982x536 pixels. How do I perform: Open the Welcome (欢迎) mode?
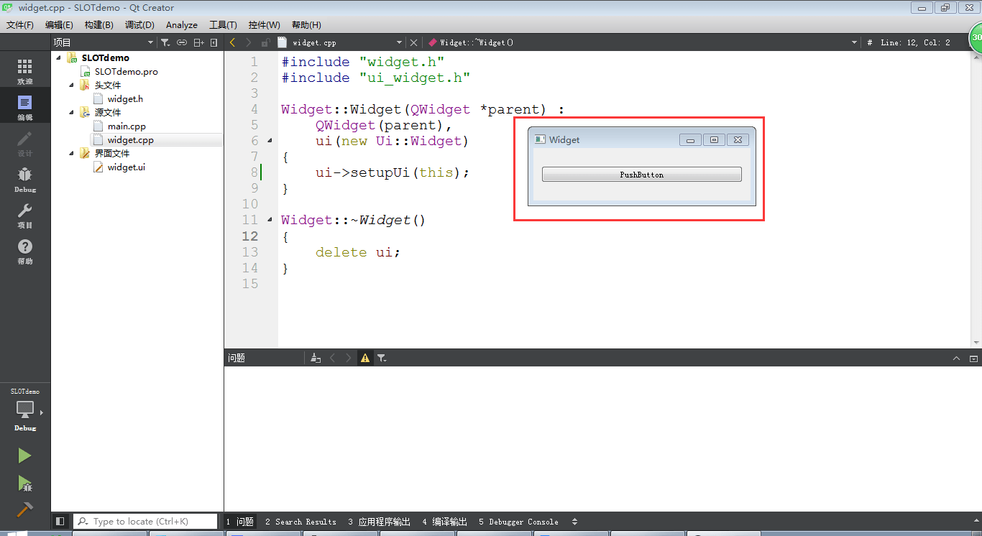click(x=25, y=71)
